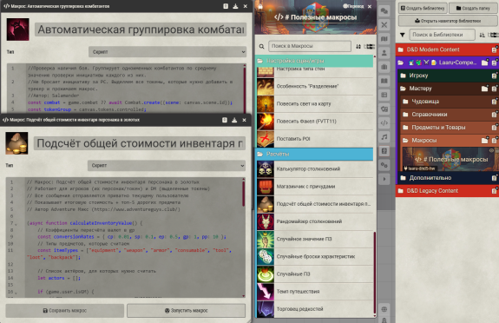Click the Перевод translation icon in the compendium header
499x323 pixels.
[353, 6]
